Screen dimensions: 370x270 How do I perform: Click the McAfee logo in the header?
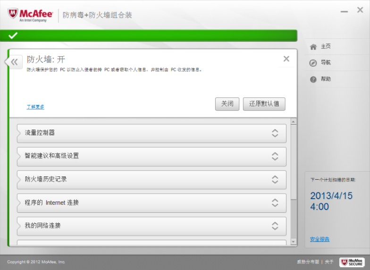tap(30, 15)
